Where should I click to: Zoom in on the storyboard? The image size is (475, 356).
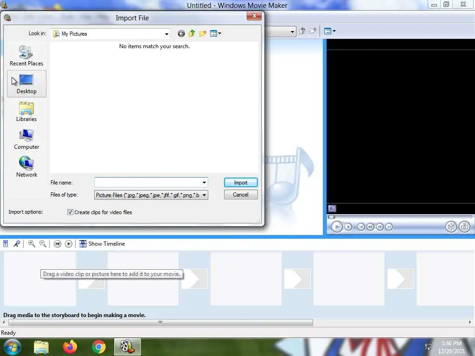tap(31, 244)
